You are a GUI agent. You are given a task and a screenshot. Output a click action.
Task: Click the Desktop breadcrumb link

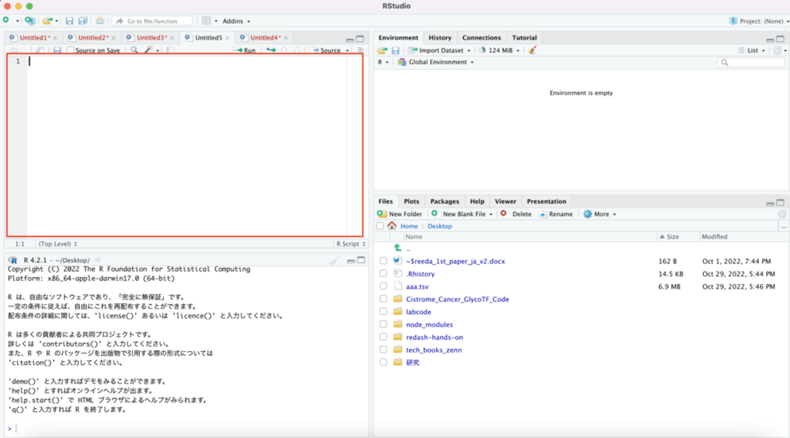tap(440, 226)
